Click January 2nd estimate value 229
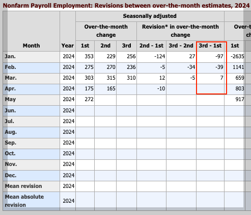251x215 pixels. click(x=111, y=56)
